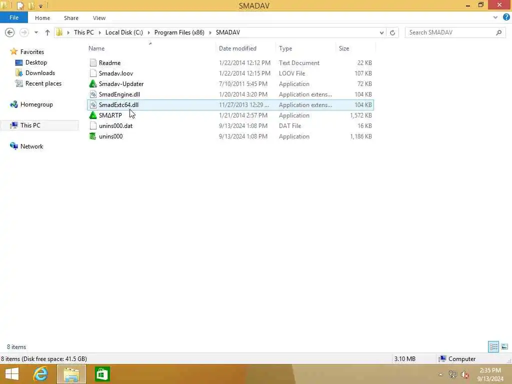The width and height of the screenshot is (512, 384).
Task: Switch to Details view layout
Action: click(x=493, y=347)
